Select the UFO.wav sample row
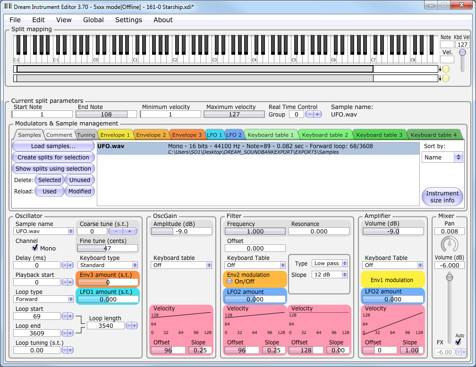 (258, 149)
